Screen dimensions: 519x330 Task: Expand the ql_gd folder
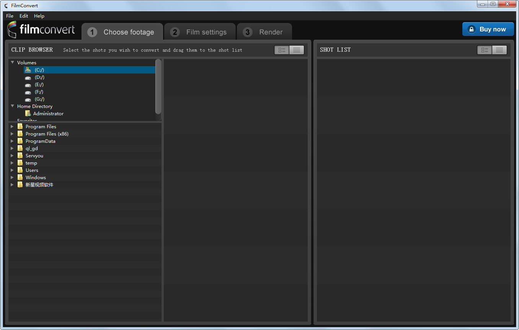point(12,148)
